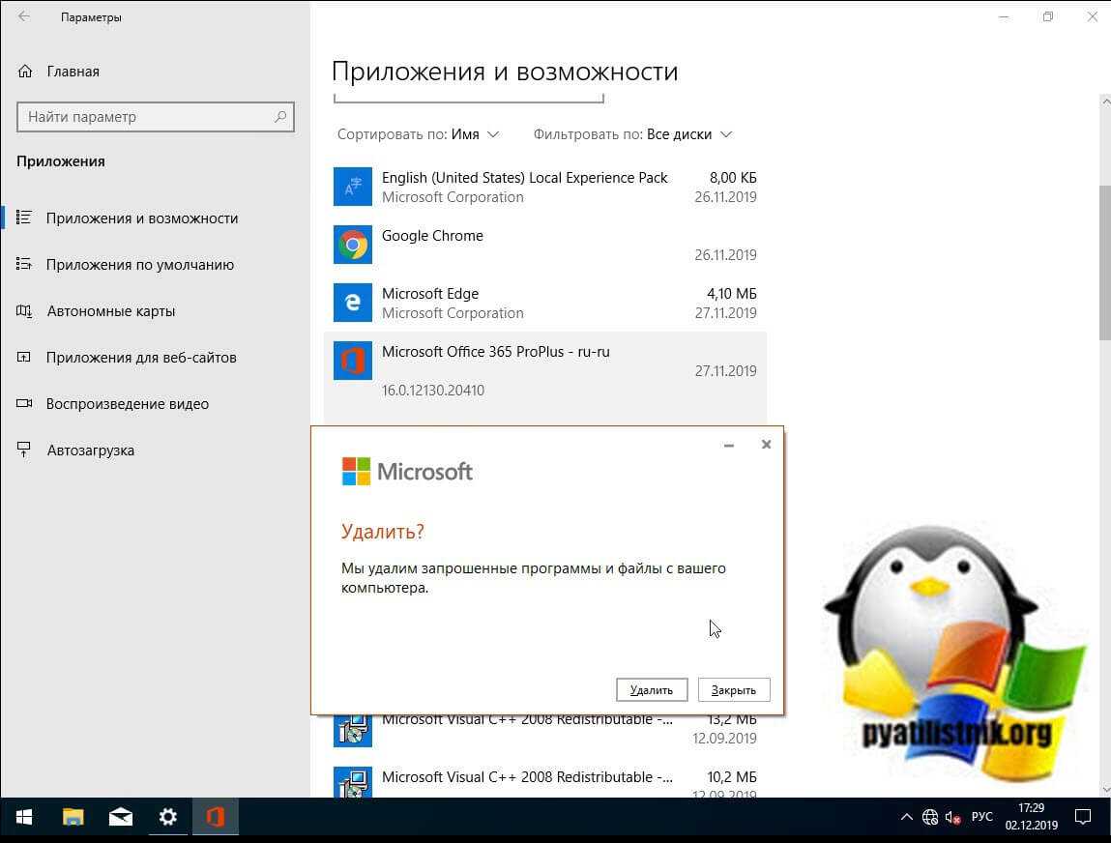Go to Автозагрузка section
Viewport: 1111px width, 843px height.
click(x=90, y=451)
